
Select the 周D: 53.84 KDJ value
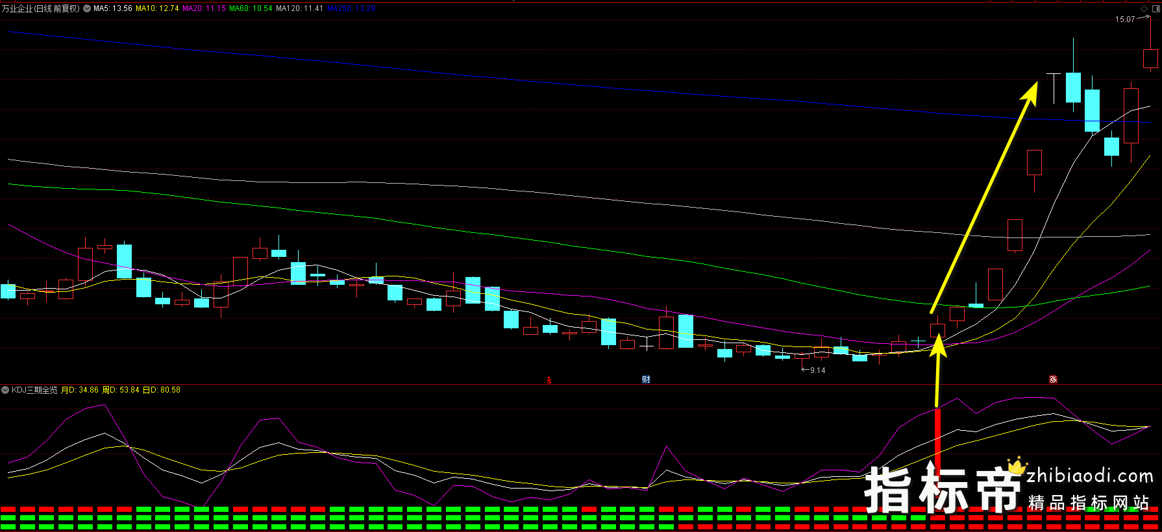(121, 390)
